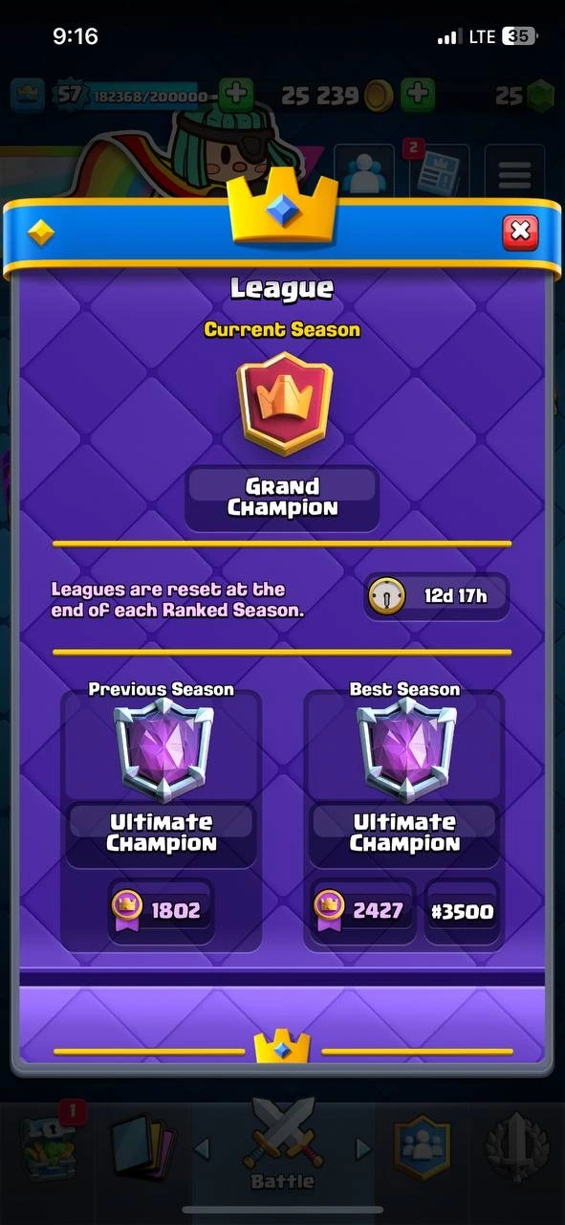Open the card collection tab
The image size is (565, 1225).
[x=144, y=1143]
